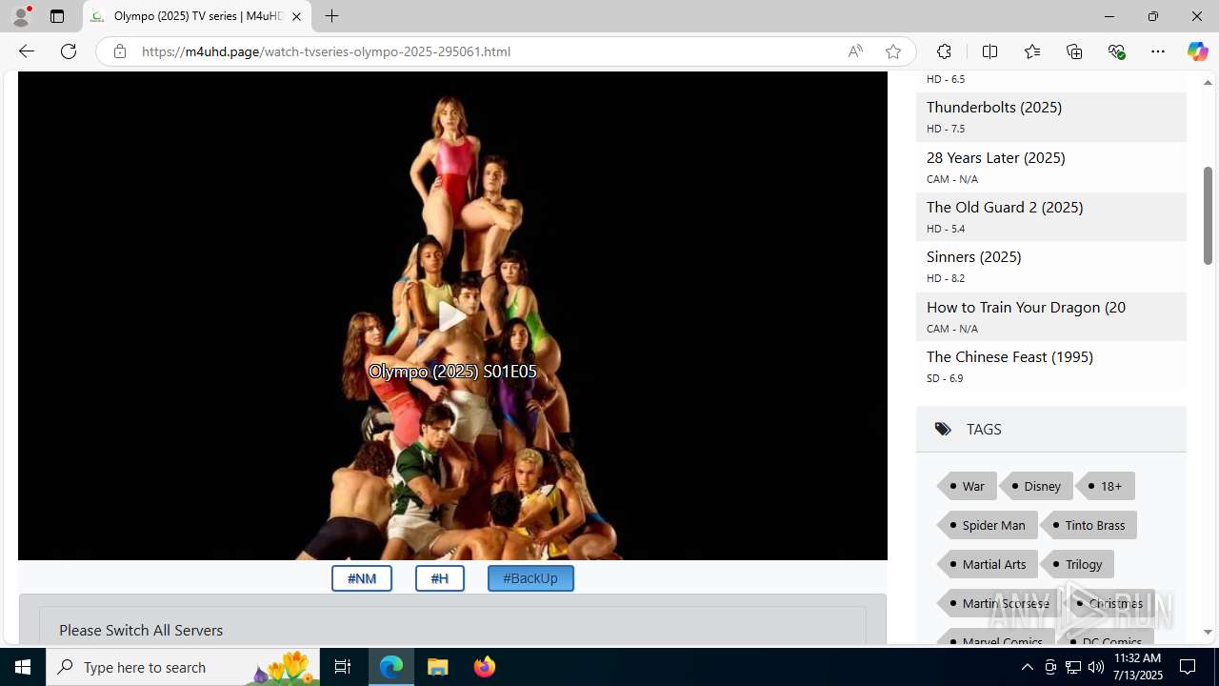Refresh the current page
This screenshot has height=686, width=1219.
click(69, 51)
